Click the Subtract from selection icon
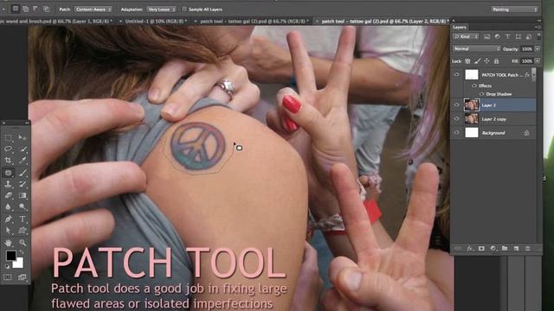This screenshot has height=311, width=554. 35,10
